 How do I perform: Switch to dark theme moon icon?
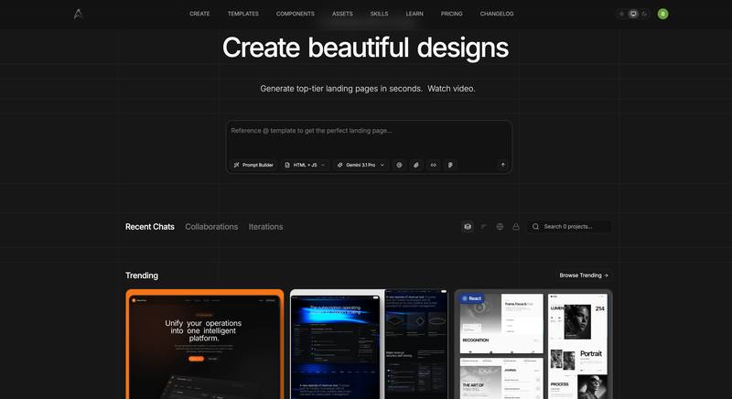pos(645,14)
